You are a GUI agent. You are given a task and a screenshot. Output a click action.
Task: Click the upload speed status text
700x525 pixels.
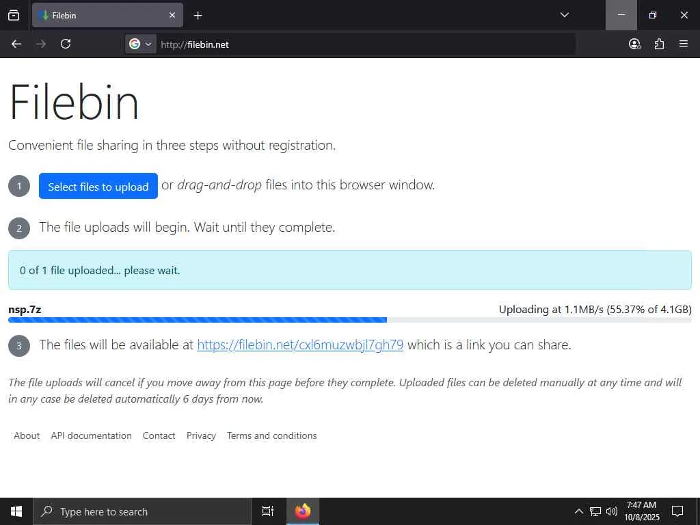tap(595, 310)
